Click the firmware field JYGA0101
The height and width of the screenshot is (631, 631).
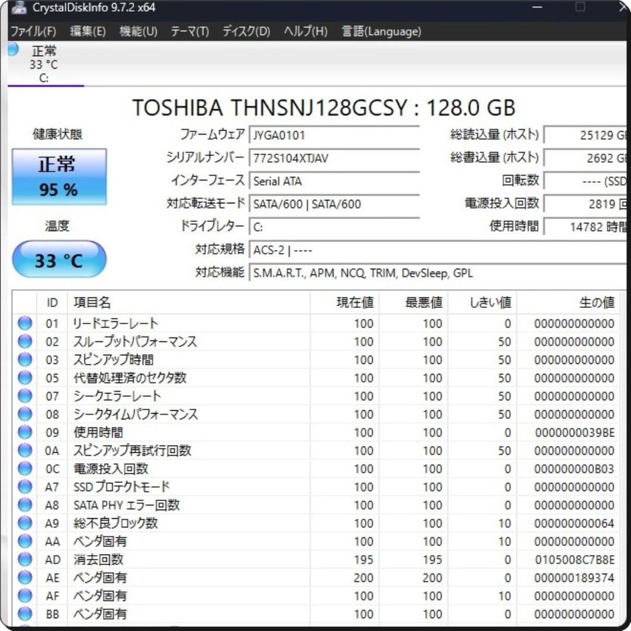(334, 135)
